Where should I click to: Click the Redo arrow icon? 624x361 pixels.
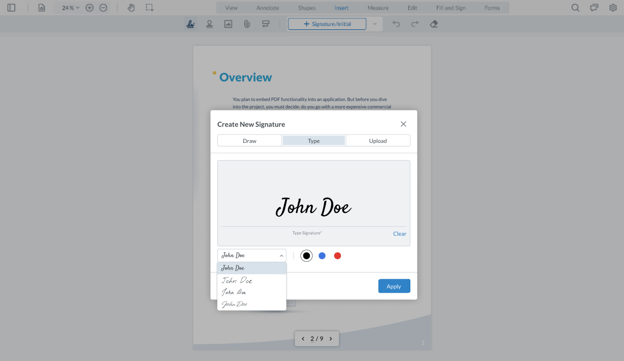pyautogui.click(x=415, y=24)
